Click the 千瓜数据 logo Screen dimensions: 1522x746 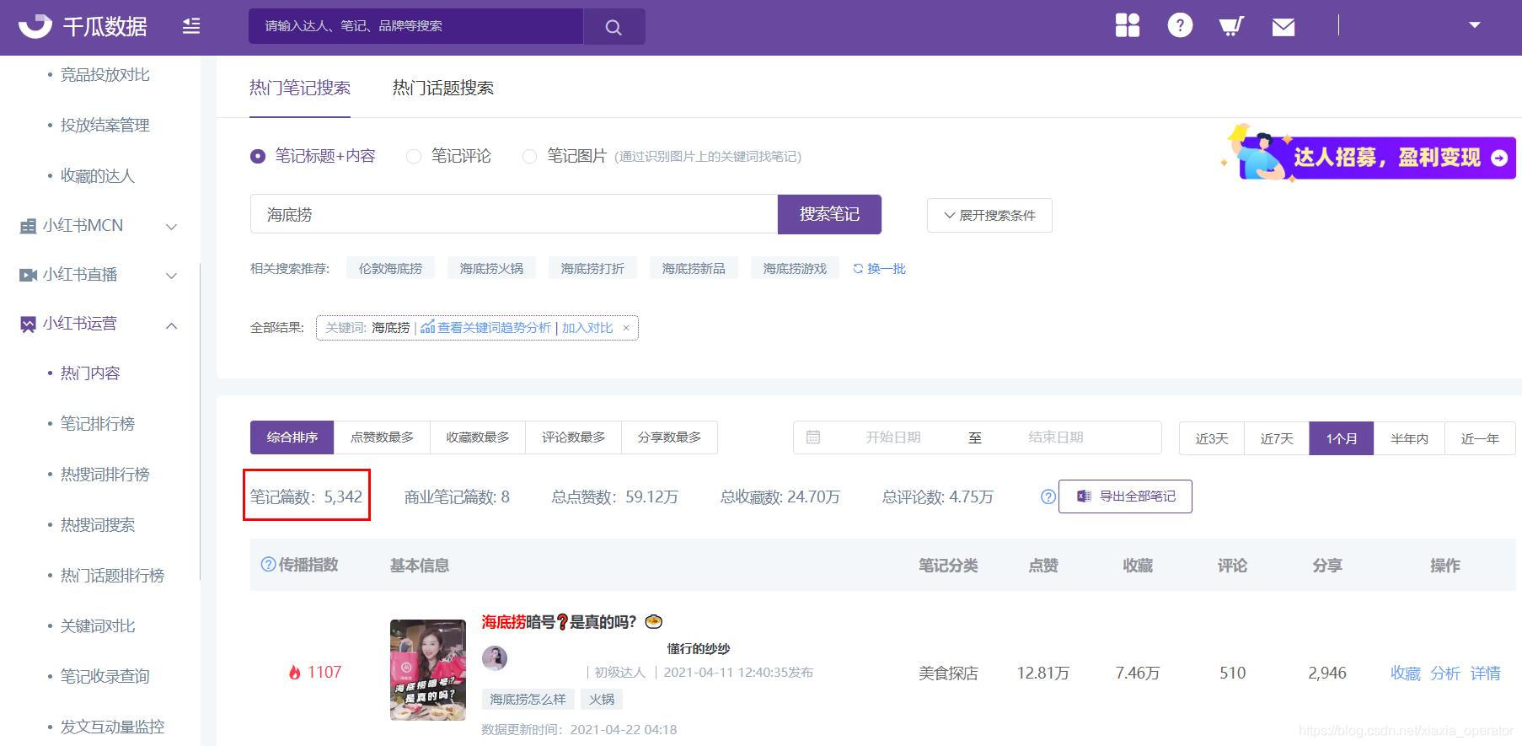(x=83, y=26)
